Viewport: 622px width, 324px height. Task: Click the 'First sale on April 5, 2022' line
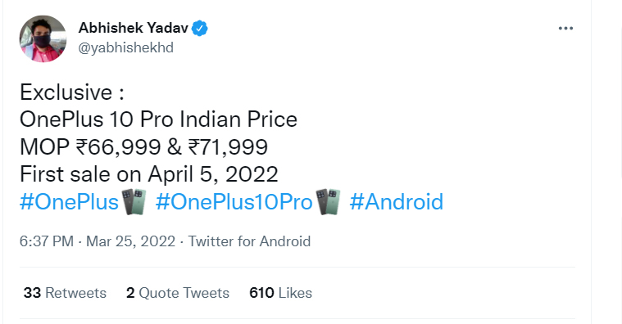pos(149,174)
